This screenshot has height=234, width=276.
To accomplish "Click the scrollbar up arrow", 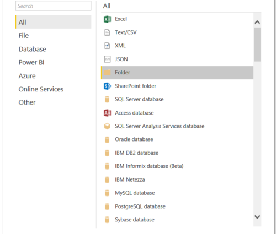I will (x=257, y=23).
